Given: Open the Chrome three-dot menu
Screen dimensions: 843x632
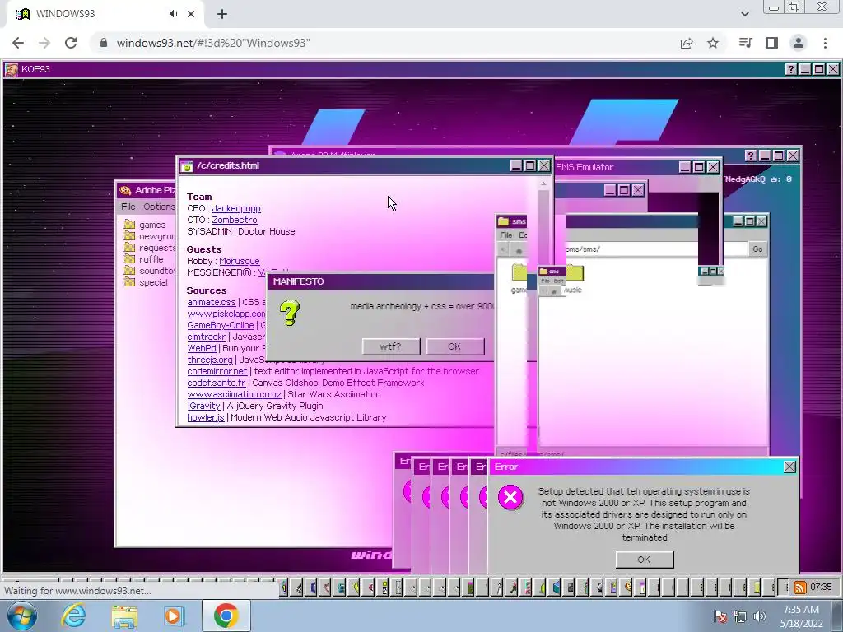Looking at the screenshot, I should click(825, 43).
